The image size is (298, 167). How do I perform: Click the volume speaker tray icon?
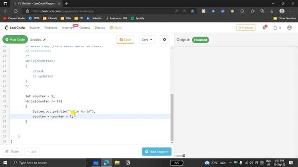click(x=251, y=163)
